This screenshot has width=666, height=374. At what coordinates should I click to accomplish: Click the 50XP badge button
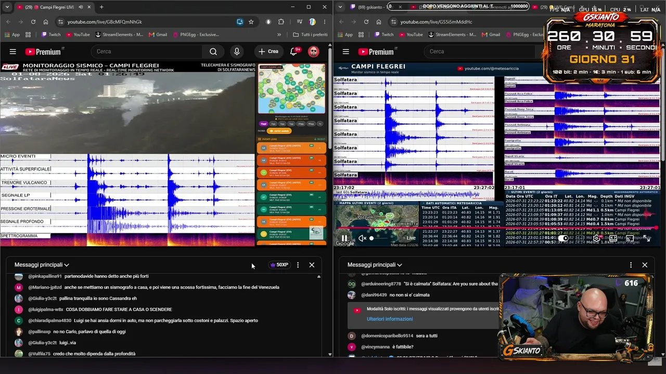[279, 265]
